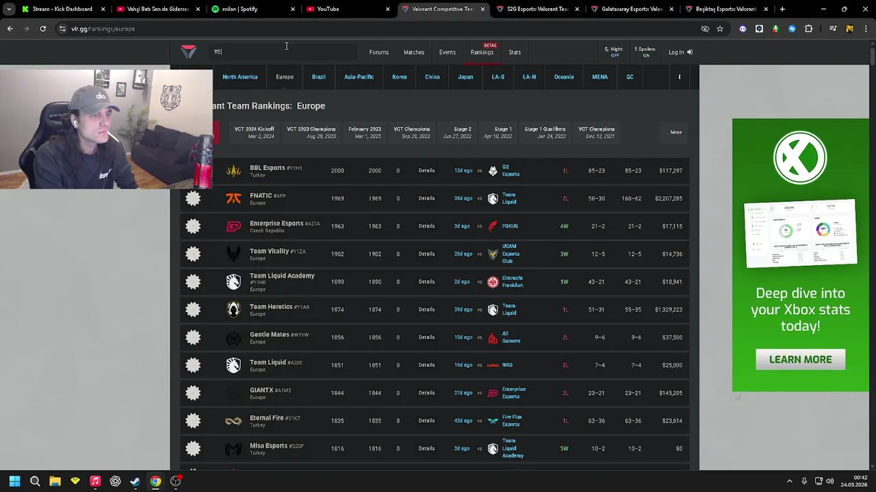Open the Stats menu item
This screenshot has width=876, height=492.
(515, 52)
